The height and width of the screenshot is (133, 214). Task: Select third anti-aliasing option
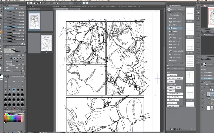(18, 58)
